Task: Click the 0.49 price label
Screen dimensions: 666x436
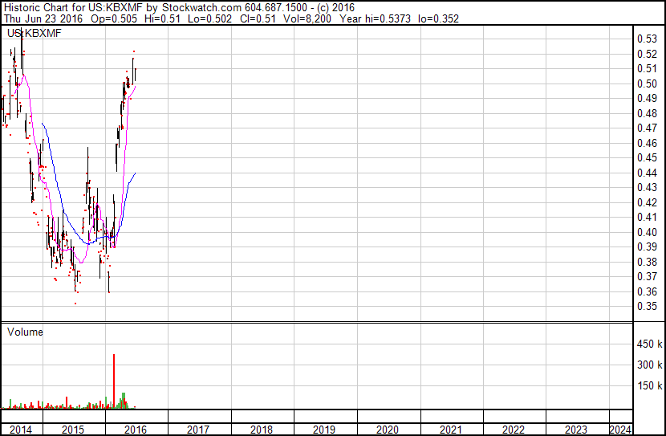Action: (x=647, y=98)
